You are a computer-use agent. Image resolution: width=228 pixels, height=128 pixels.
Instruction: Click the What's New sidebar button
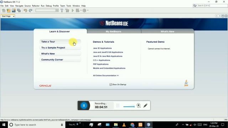point(60,54)
